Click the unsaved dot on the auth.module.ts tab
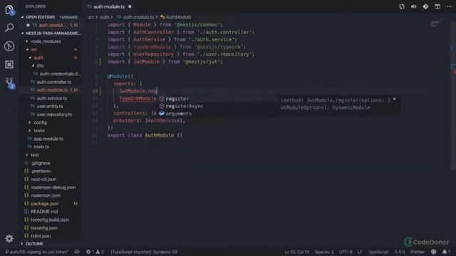 pos(130,6)
